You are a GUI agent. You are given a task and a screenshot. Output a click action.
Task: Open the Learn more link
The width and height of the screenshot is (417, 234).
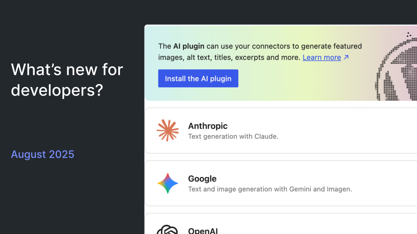(x=321, y=58)
